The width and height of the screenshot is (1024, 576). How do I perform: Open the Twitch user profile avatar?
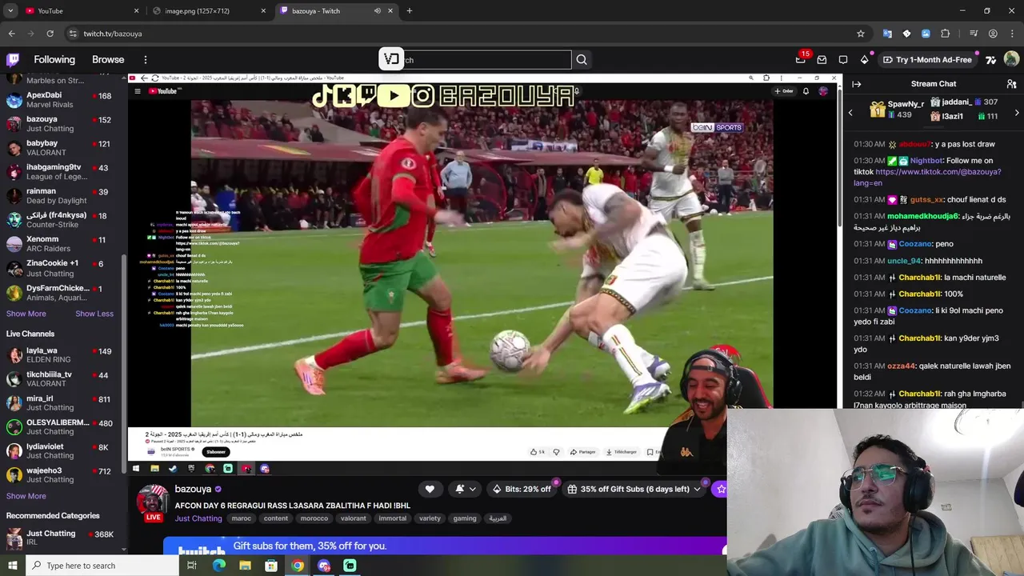pos(1011,59)
